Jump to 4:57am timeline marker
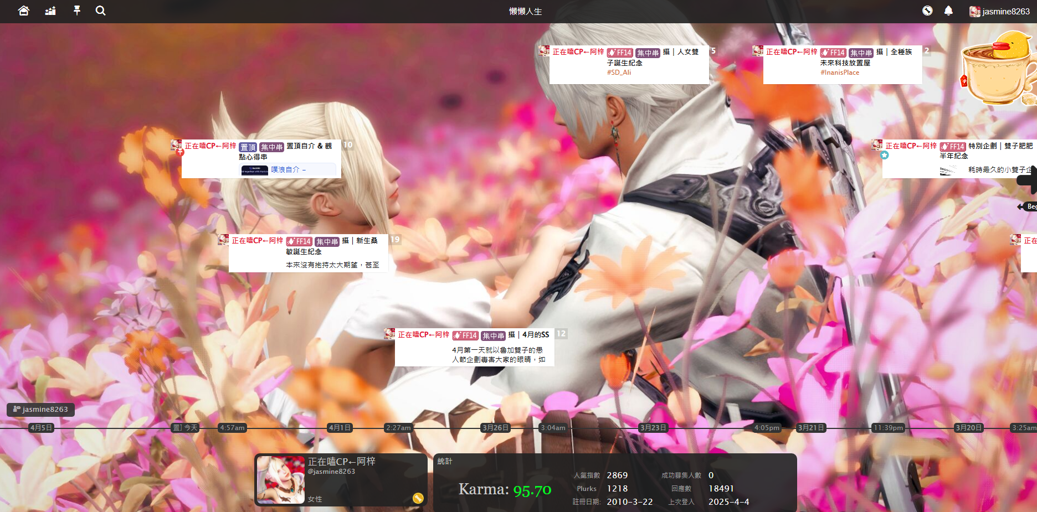1037x512 pixels. coord(232,428)
